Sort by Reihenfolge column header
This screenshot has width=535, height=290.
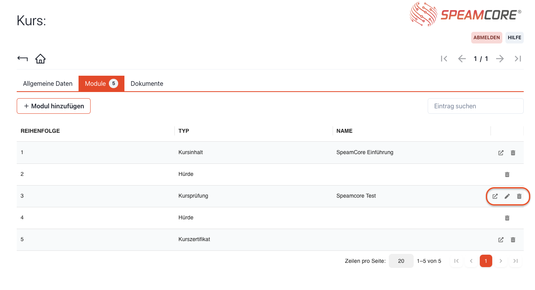(40, 131)
